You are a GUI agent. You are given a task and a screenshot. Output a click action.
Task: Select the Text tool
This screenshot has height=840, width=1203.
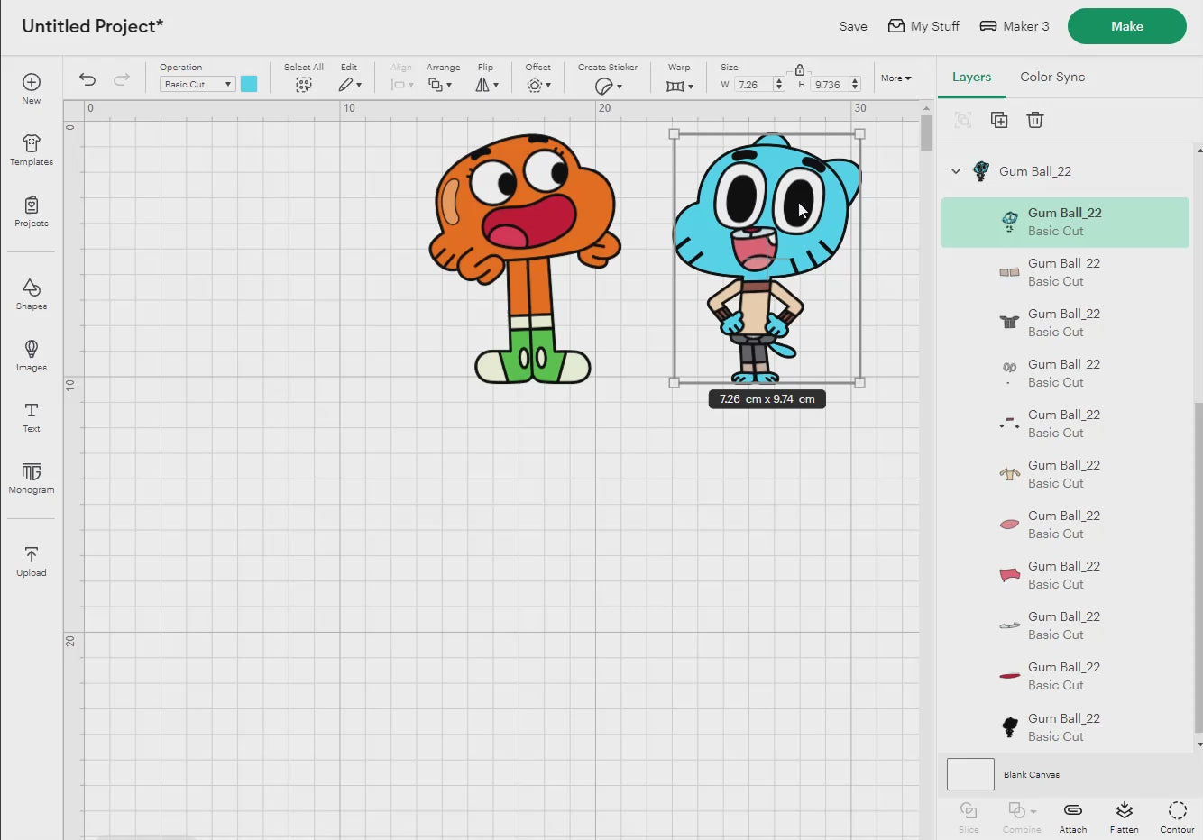click(x=32, y=416)
